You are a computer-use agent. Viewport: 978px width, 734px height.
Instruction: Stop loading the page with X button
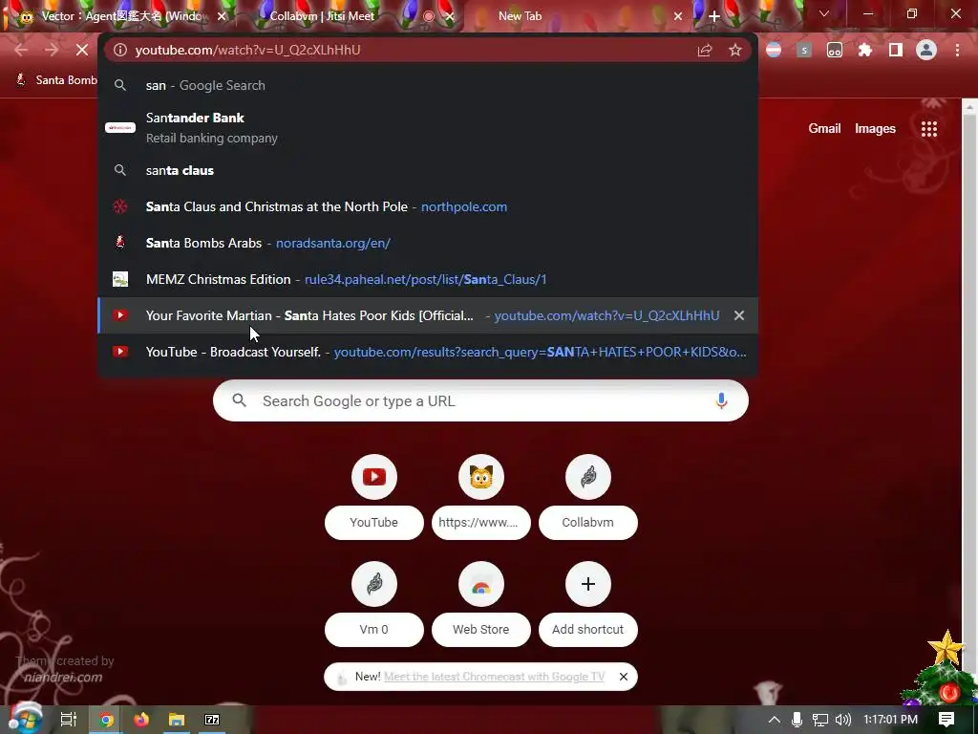tap(82, 50)
